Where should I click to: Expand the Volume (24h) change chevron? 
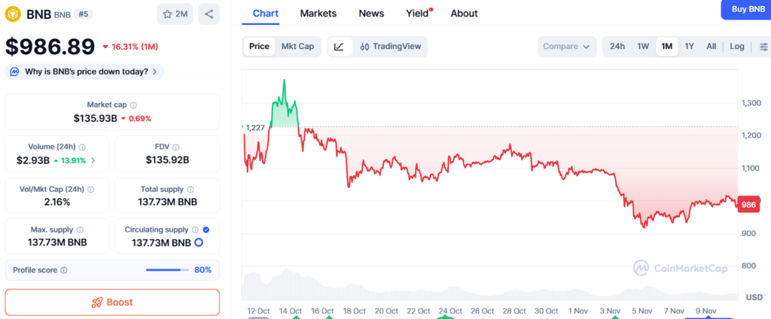[93, 160]
